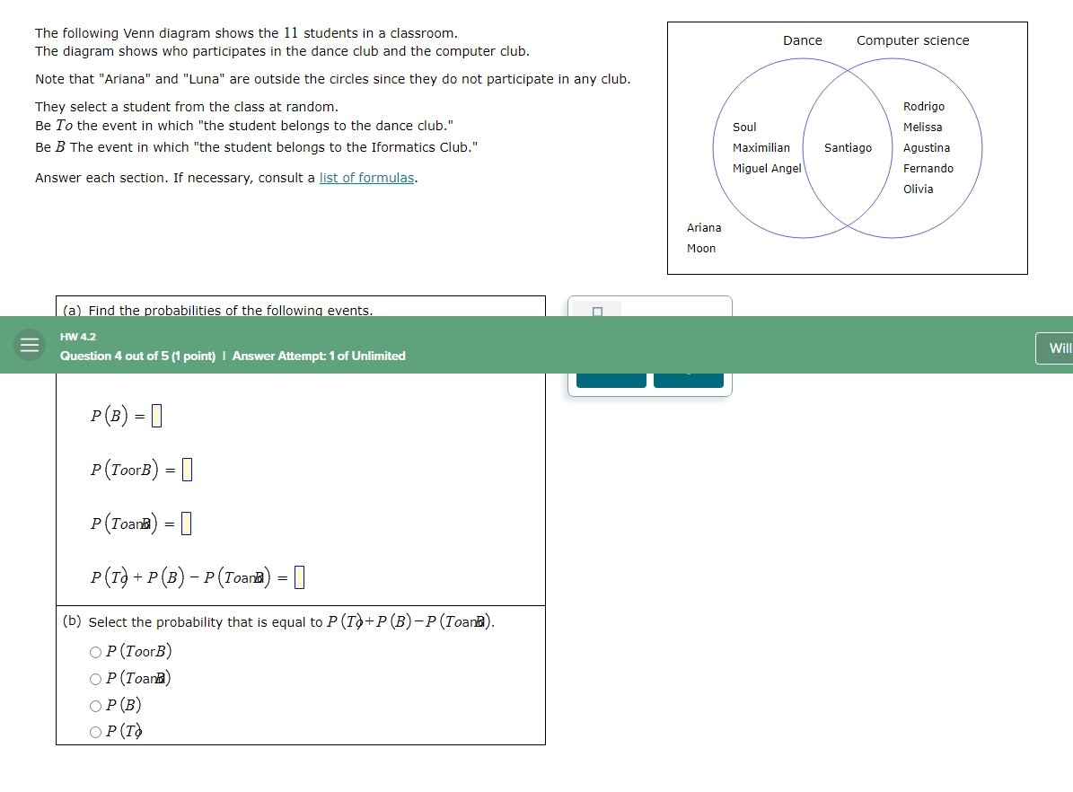Click Santiago's name in the Venn overlap
This screenshot has width=1073, height=792.
[848, 147]
